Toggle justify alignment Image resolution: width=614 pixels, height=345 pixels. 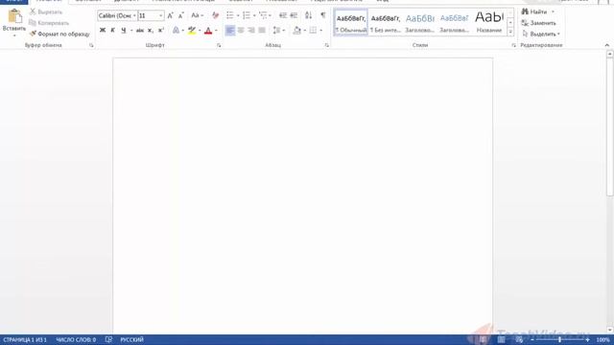[262, 30]
